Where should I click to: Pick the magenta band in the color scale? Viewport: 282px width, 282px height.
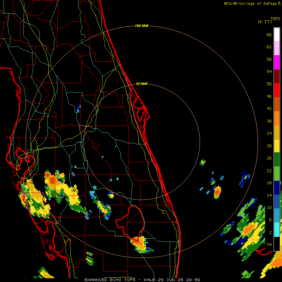click(x=277, y=62)
